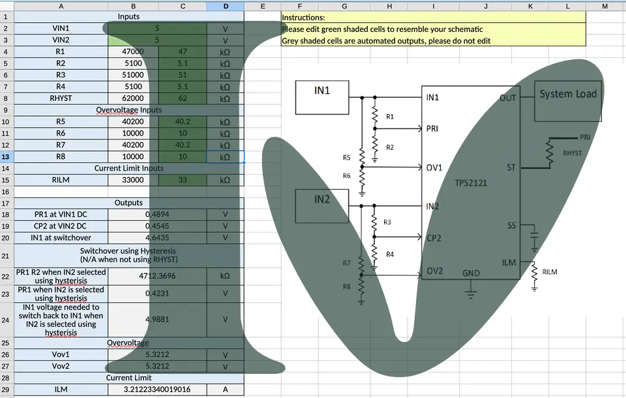Select the "VIN2" label cell
This screenshot has height=398, width=626.
(x=61, y=40)
